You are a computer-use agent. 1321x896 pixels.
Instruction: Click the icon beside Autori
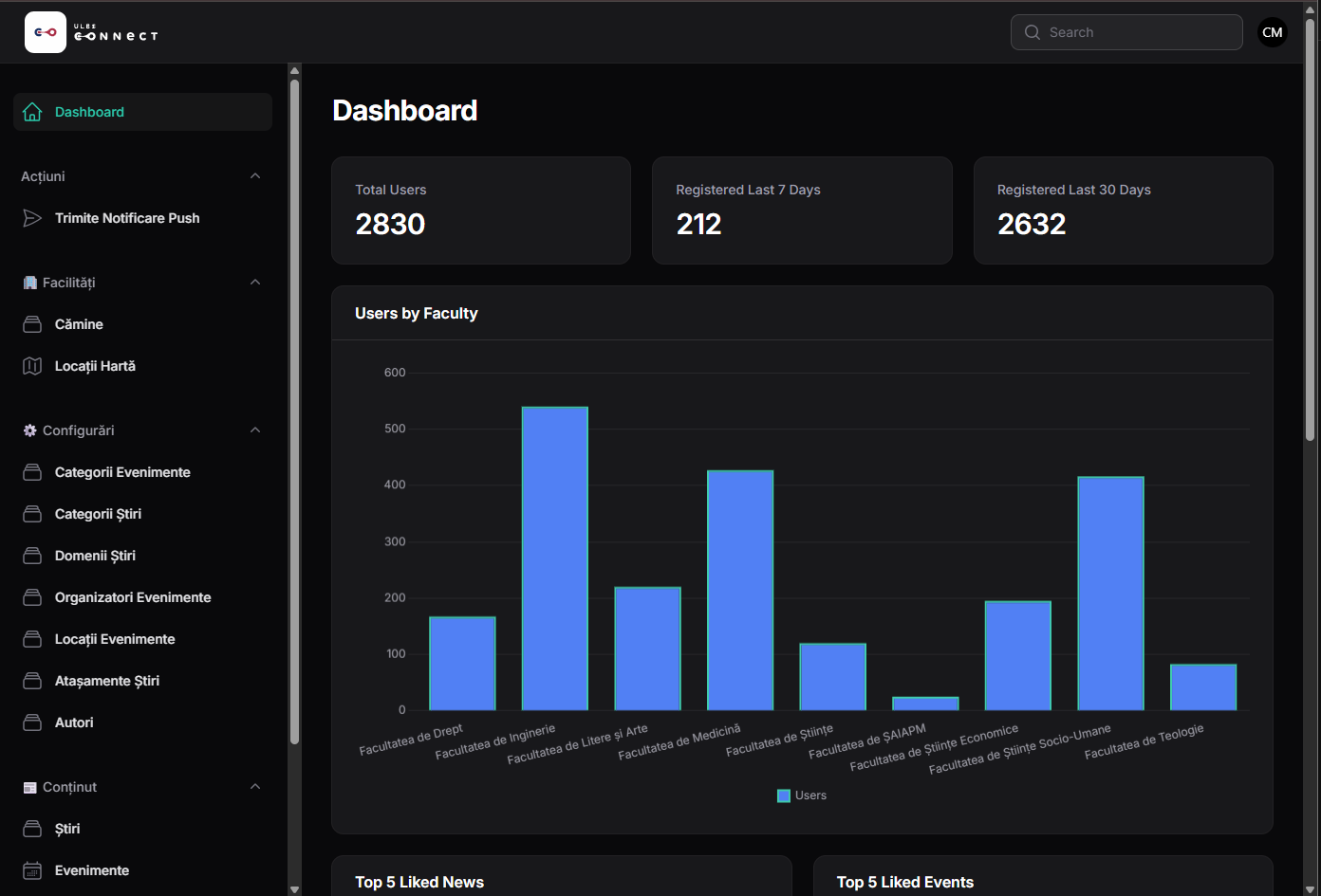(x=32, y=722)
